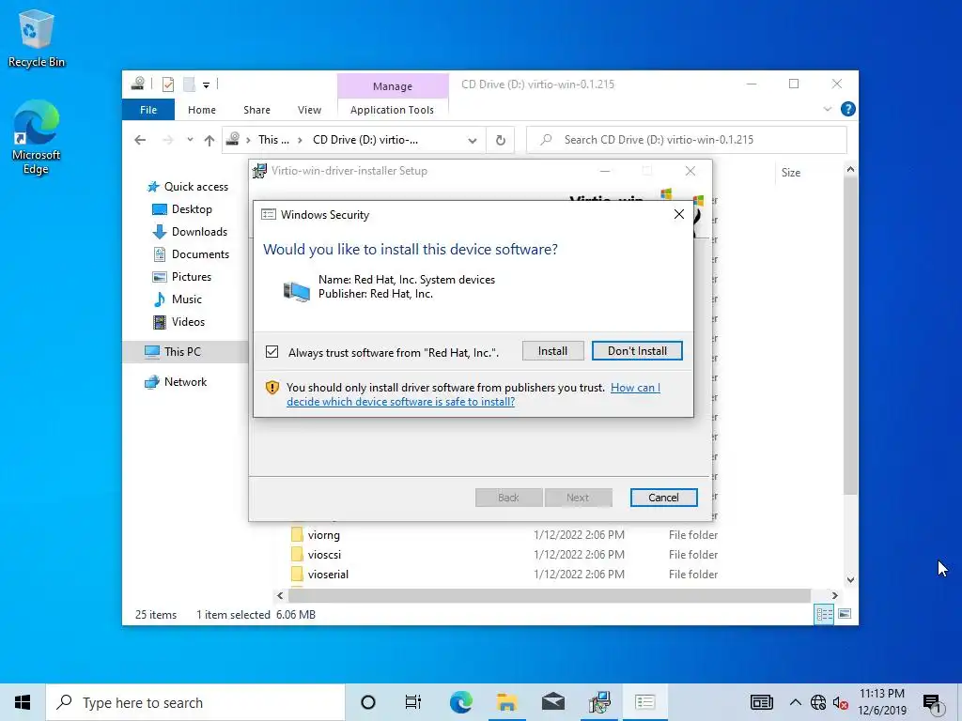The image size is (962, 721).
Task: Open Documents in navigation pane
Action: (x=200, y=254)
